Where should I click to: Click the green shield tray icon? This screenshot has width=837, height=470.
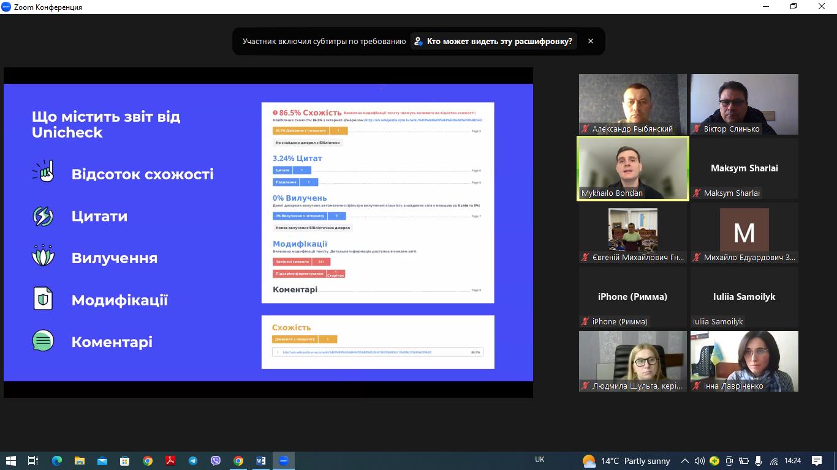[x=714, y=461]
